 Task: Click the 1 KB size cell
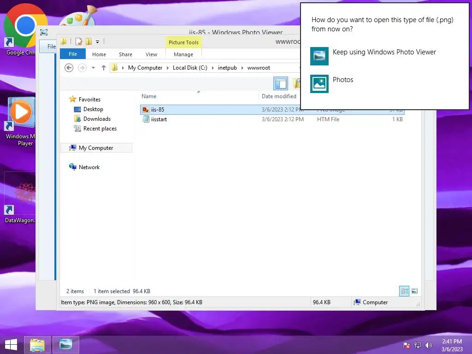pos(397,119)
